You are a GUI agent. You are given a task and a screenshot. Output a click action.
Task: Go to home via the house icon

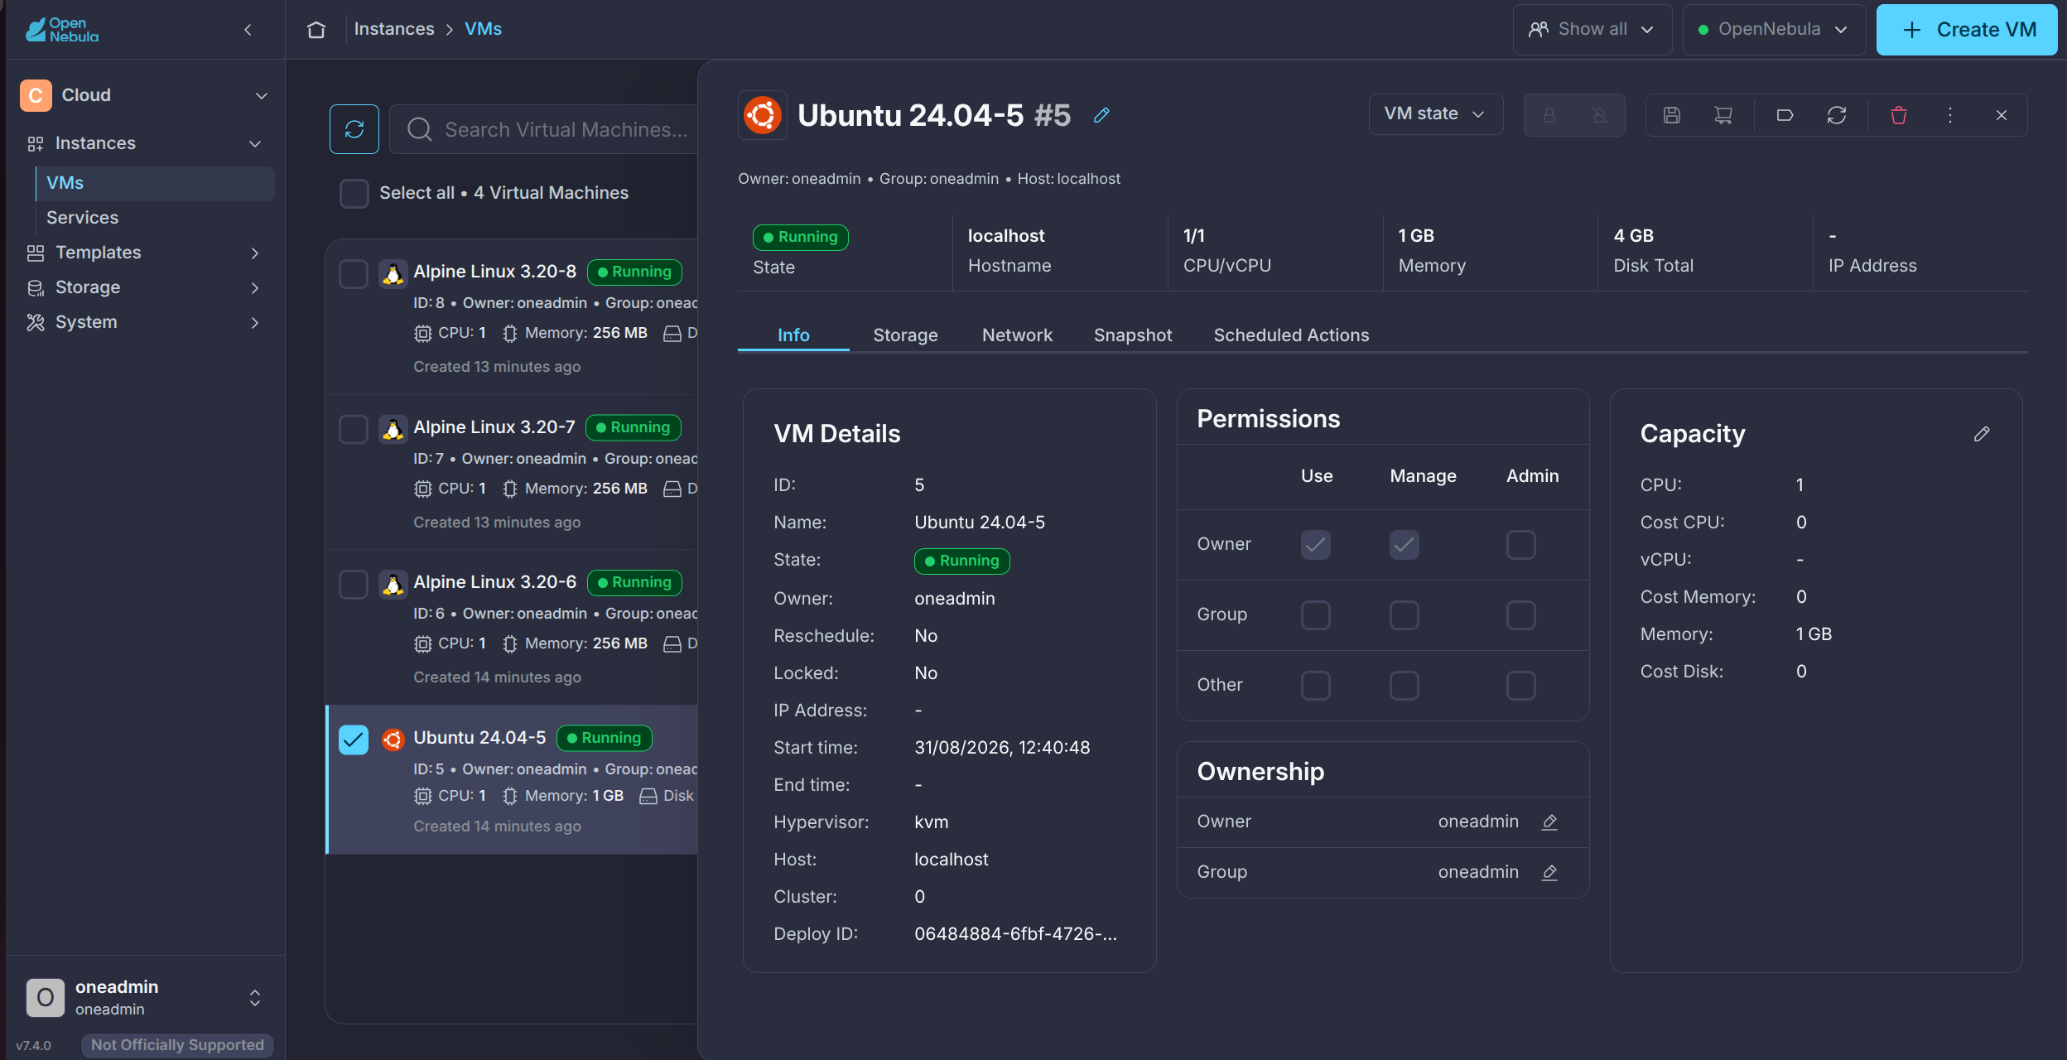pyautogui.click(x=316, y=30)
